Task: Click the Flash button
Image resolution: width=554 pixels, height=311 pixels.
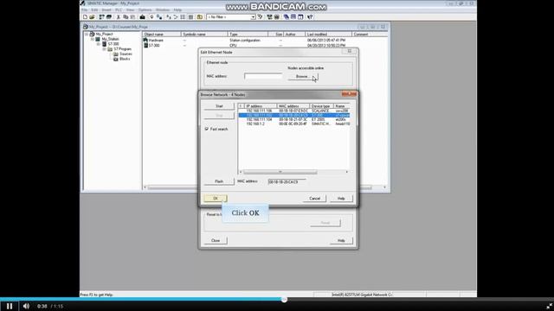Action: (219, 181)
